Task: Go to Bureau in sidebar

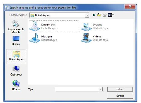Action: click(x=16, y=41)
